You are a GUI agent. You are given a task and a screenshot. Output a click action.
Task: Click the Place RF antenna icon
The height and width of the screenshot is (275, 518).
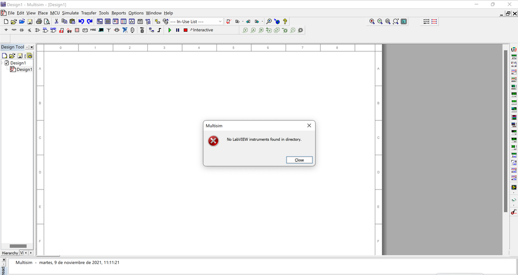click(108, 30)
